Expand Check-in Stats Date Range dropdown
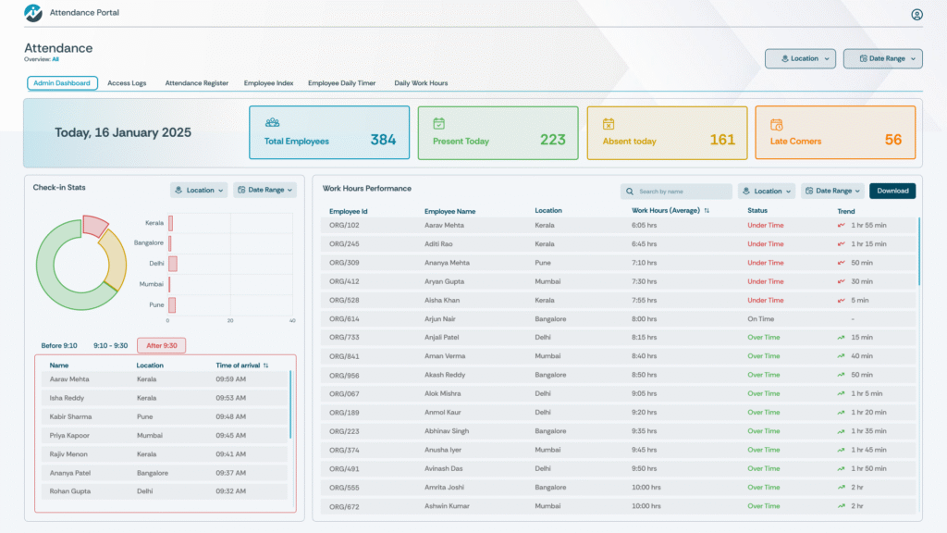This screenshot has width=947, height=533. pos(264,190)
